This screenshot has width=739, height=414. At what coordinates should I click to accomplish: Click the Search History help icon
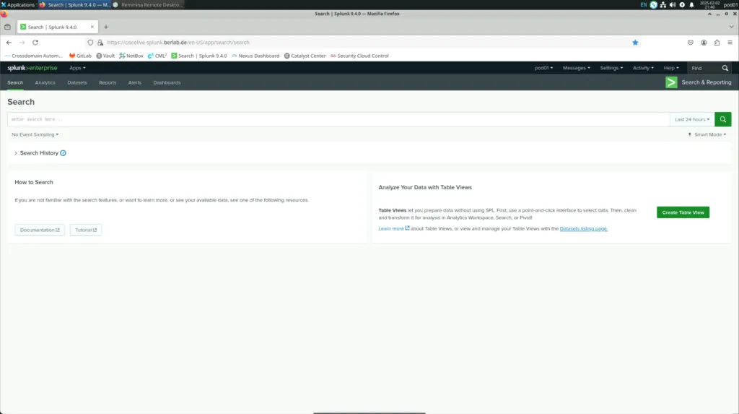click(x=64, y=153)
